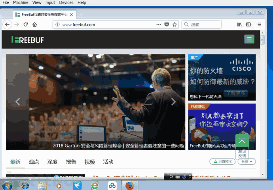Expand the 分类 dropdown
The image size is (273, 190).
[x=247, y=162]
